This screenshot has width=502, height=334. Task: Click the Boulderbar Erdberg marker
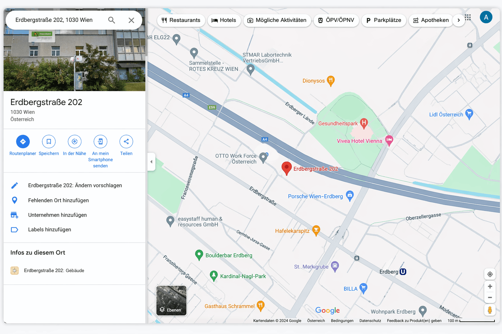199,255
